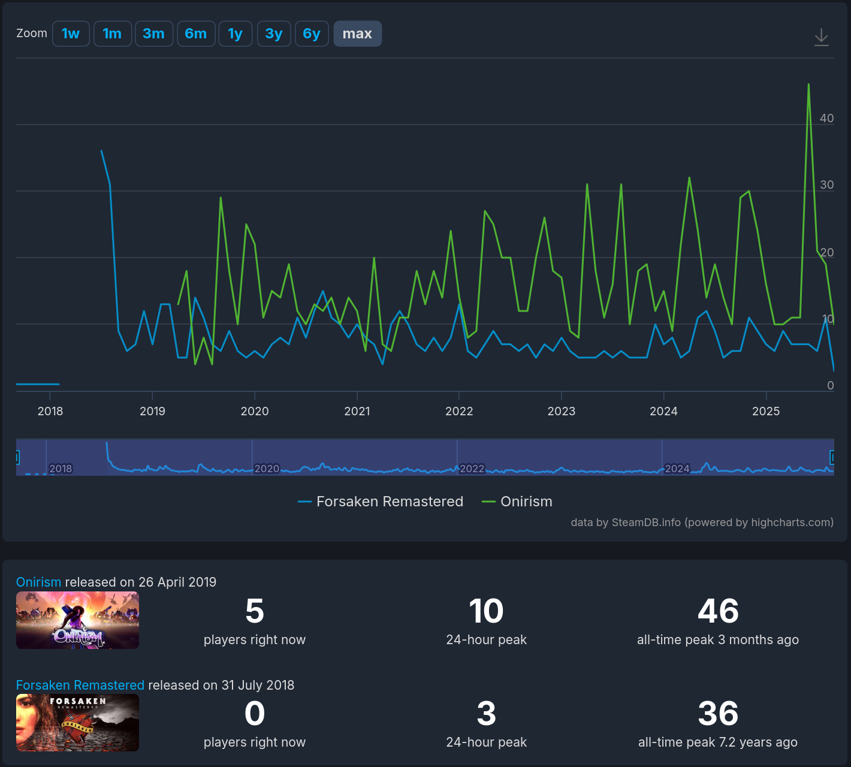Select the 3m zoom button

(153, 34)
